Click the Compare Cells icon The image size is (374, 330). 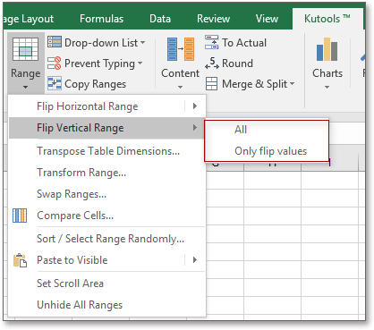click(20, 216)
